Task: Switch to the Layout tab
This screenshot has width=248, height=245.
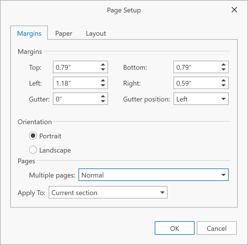Action: pos(96,33)
